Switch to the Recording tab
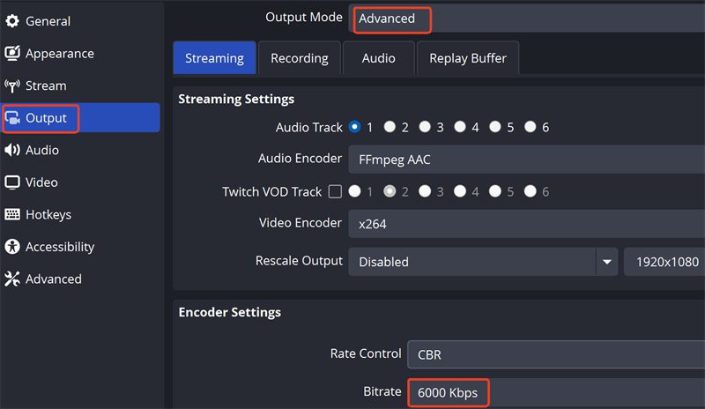The width and height of the screenshot is (705, 409). 299,58
